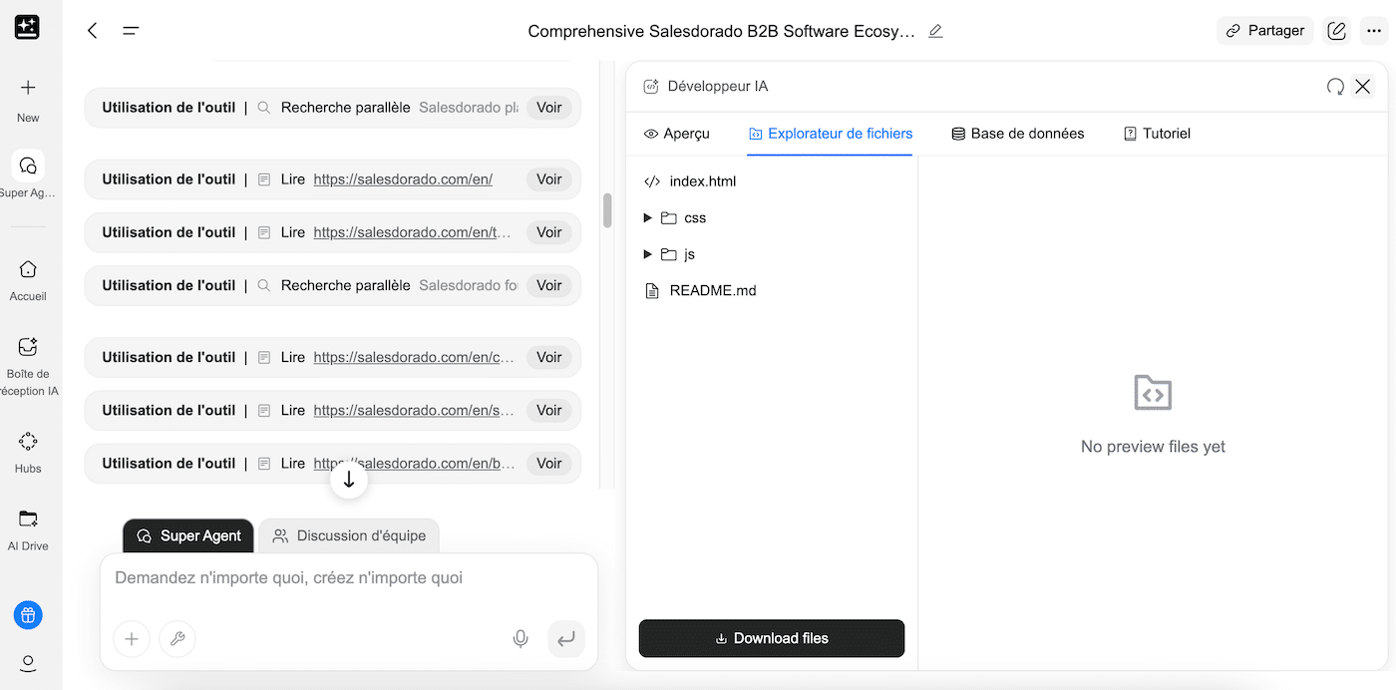Open README.md in file explorer

point(712,291)
